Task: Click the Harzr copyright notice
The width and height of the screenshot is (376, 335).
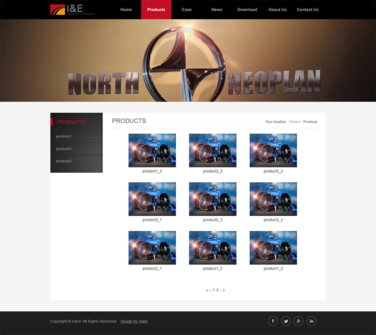Action: click(83, 321)
